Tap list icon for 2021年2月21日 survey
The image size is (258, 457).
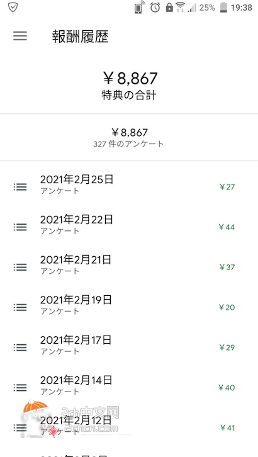[x=20, y=268]
